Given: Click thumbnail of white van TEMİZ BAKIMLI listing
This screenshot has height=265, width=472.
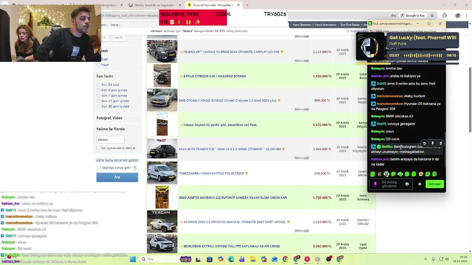Looking at the screenshot, I should [x=162, y=173].
